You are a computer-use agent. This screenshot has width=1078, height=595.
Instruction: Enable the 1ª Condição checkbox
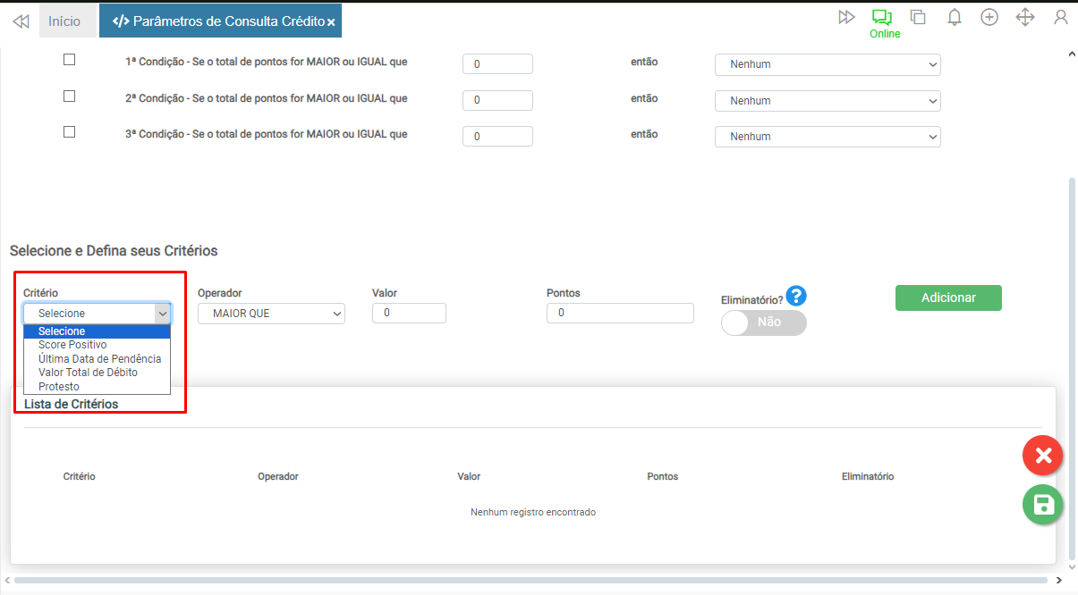[69, 60]
